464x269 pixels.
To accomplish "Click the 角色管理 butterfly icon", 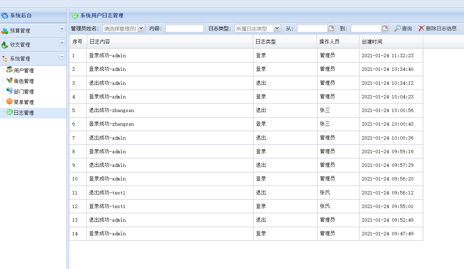I will coord(10,80).
